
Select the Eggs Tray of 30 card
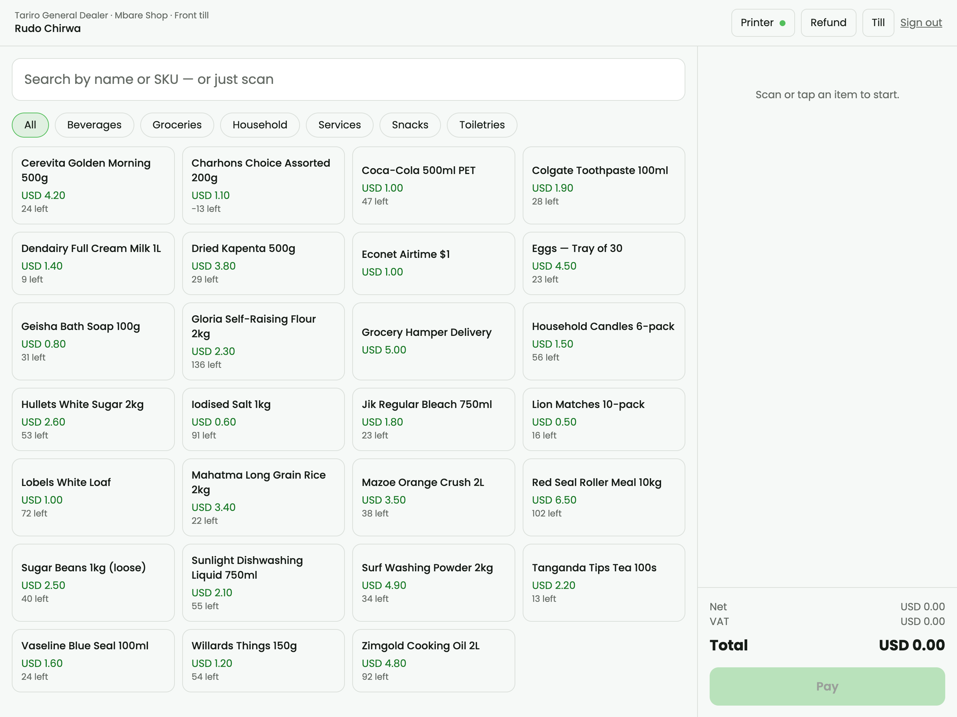(x=604, y=263)
